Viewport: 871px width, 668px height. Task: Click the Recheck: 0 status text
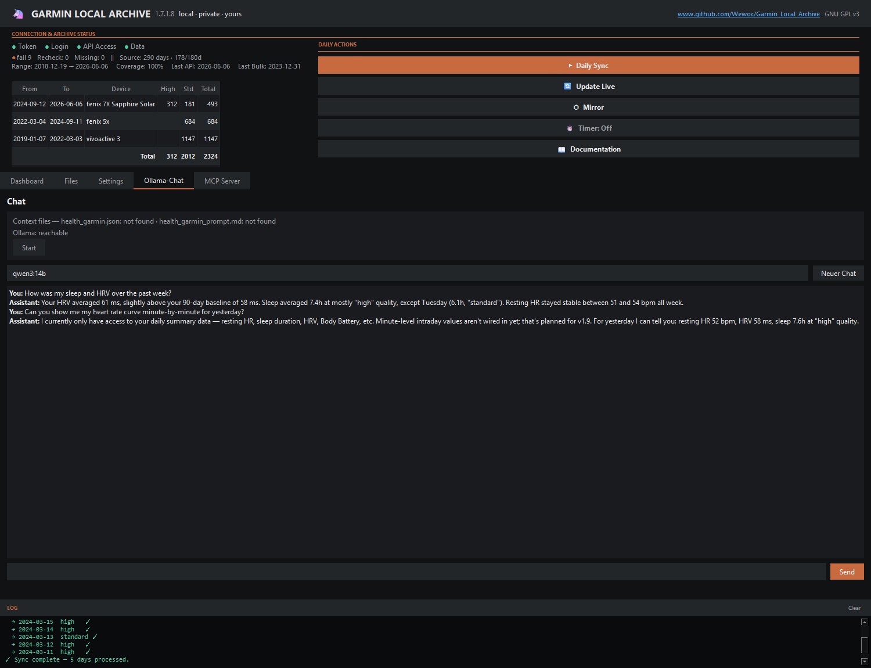point(53,58)
